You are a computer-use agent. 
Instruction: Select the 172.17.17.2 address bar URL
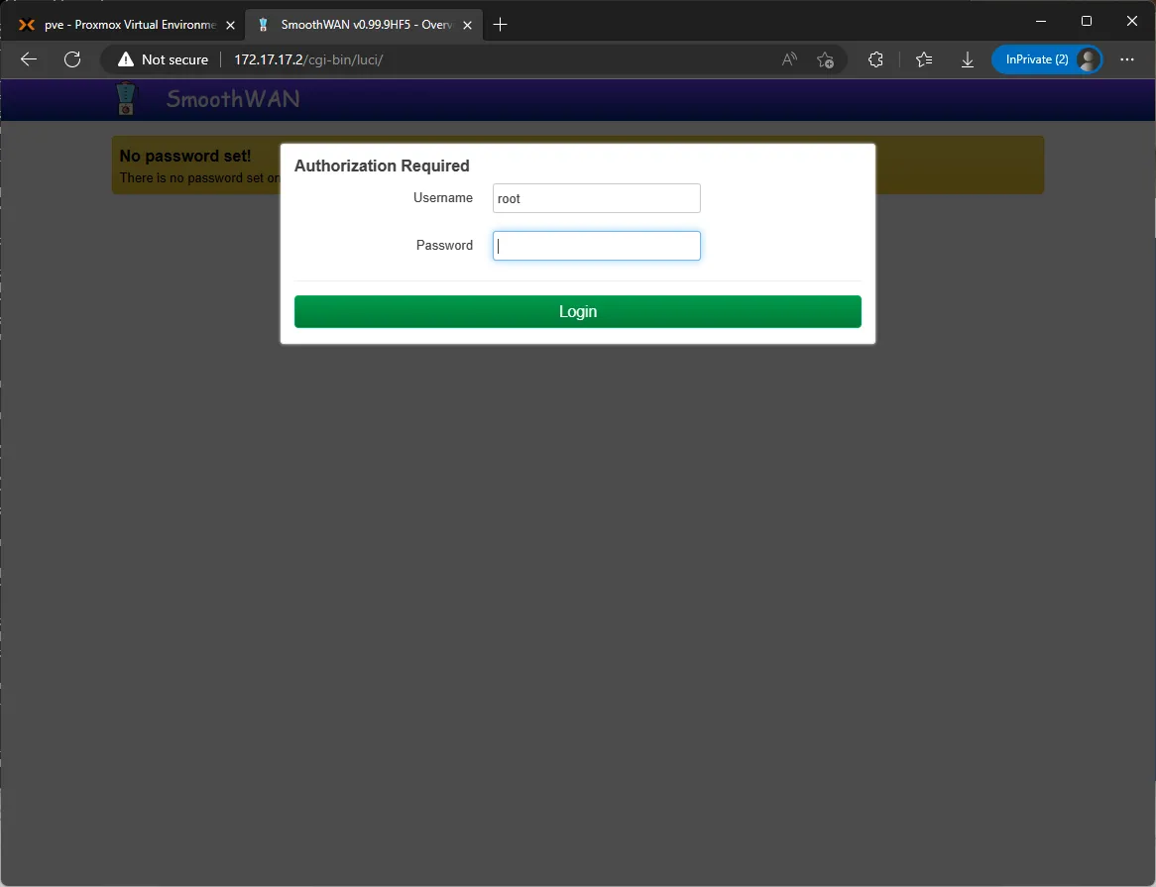pyautogui.click(x=308, y=59)
